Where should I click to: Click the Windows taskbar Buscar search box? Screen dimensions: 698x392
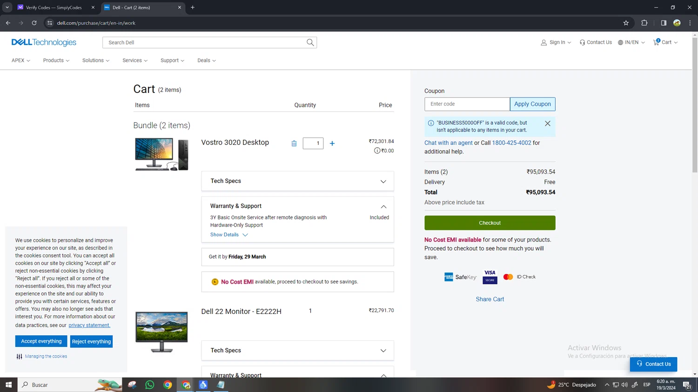point(70,385)
